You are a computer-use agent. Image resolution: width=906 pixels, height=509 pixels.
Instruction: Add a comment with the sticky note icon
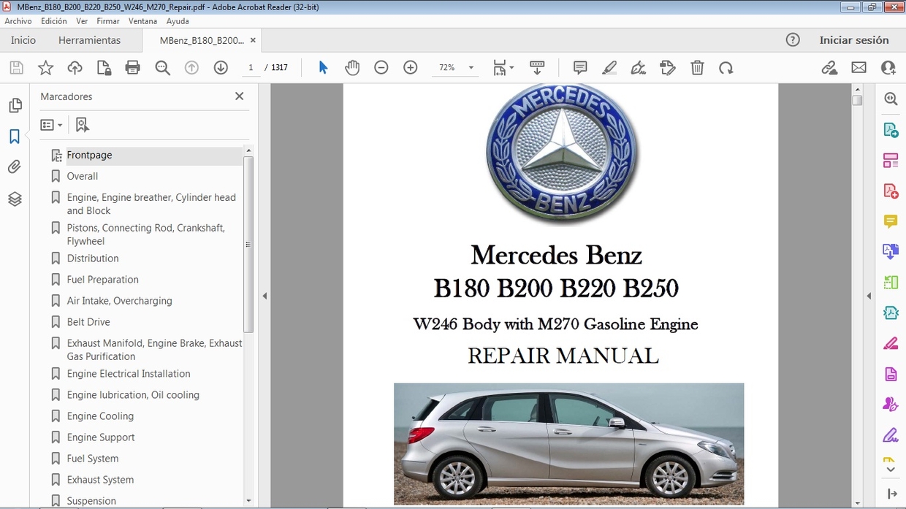[x=580, y=68]
